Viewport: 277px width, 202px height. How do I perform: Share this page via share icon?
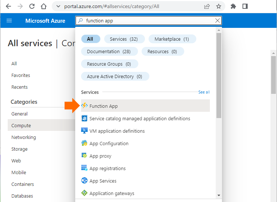(207, 7)
